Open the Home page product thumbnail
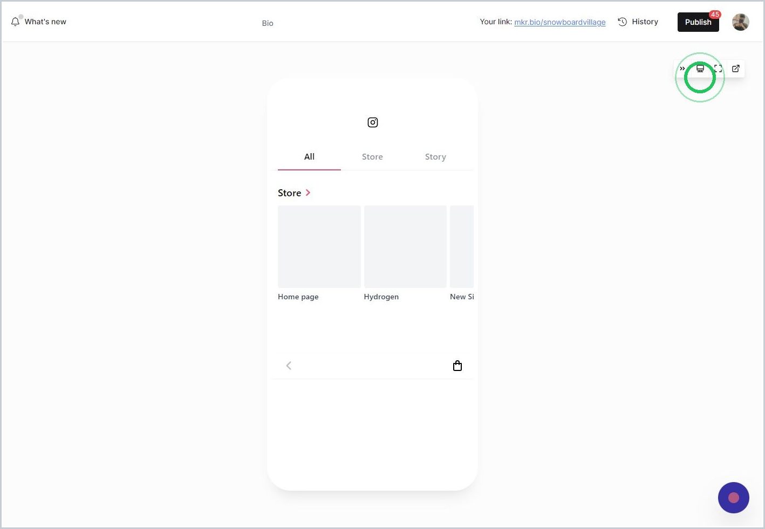765x529 pixels. tap(319, 246)
